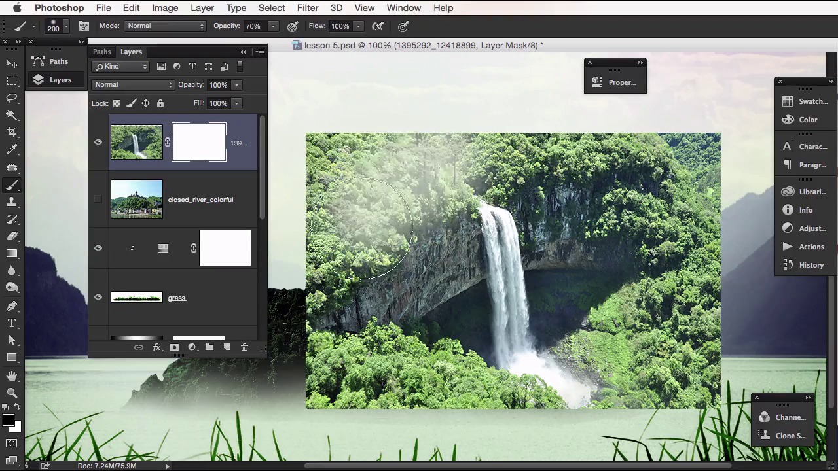Open layer blend mode Normal dropdown
Viewport: 838px width, 471px height.
point(133,85)
